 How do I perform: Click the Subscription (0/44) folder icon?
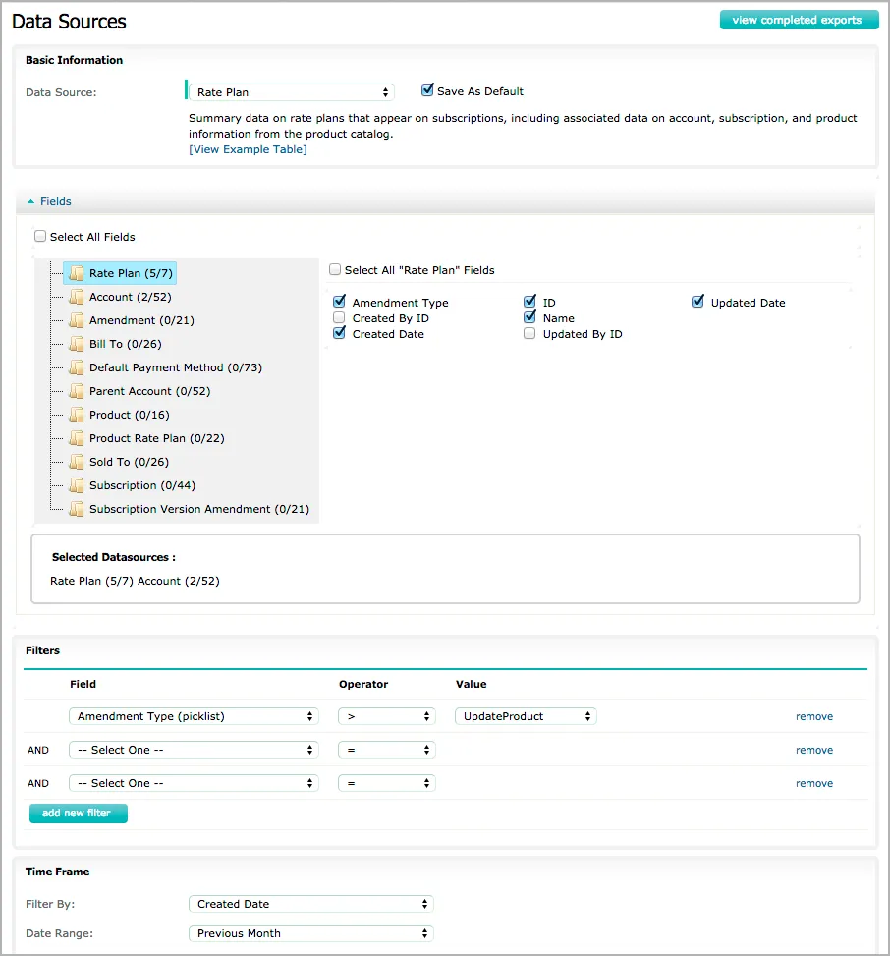pos(77,485)
